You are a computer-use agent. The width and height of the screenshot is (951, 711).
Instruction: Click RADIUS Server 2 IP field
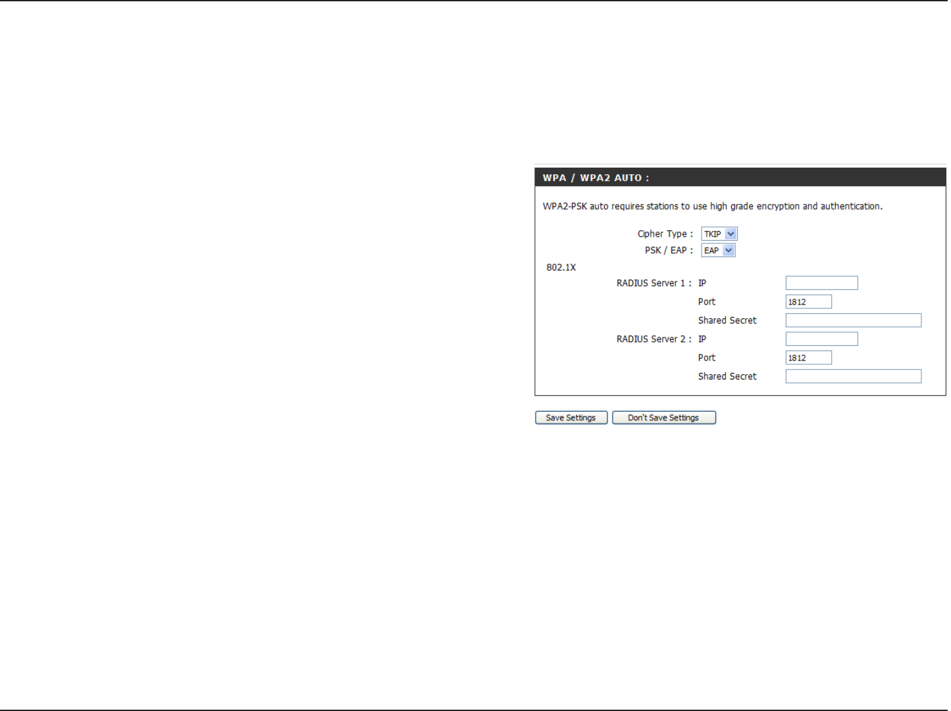(x=822, y=339)
